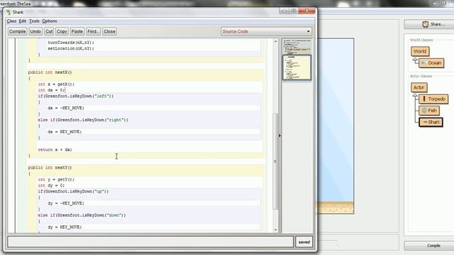Open the Edit menu
The width and height of the screenshot is (454, 255).
tap(23, 21)
